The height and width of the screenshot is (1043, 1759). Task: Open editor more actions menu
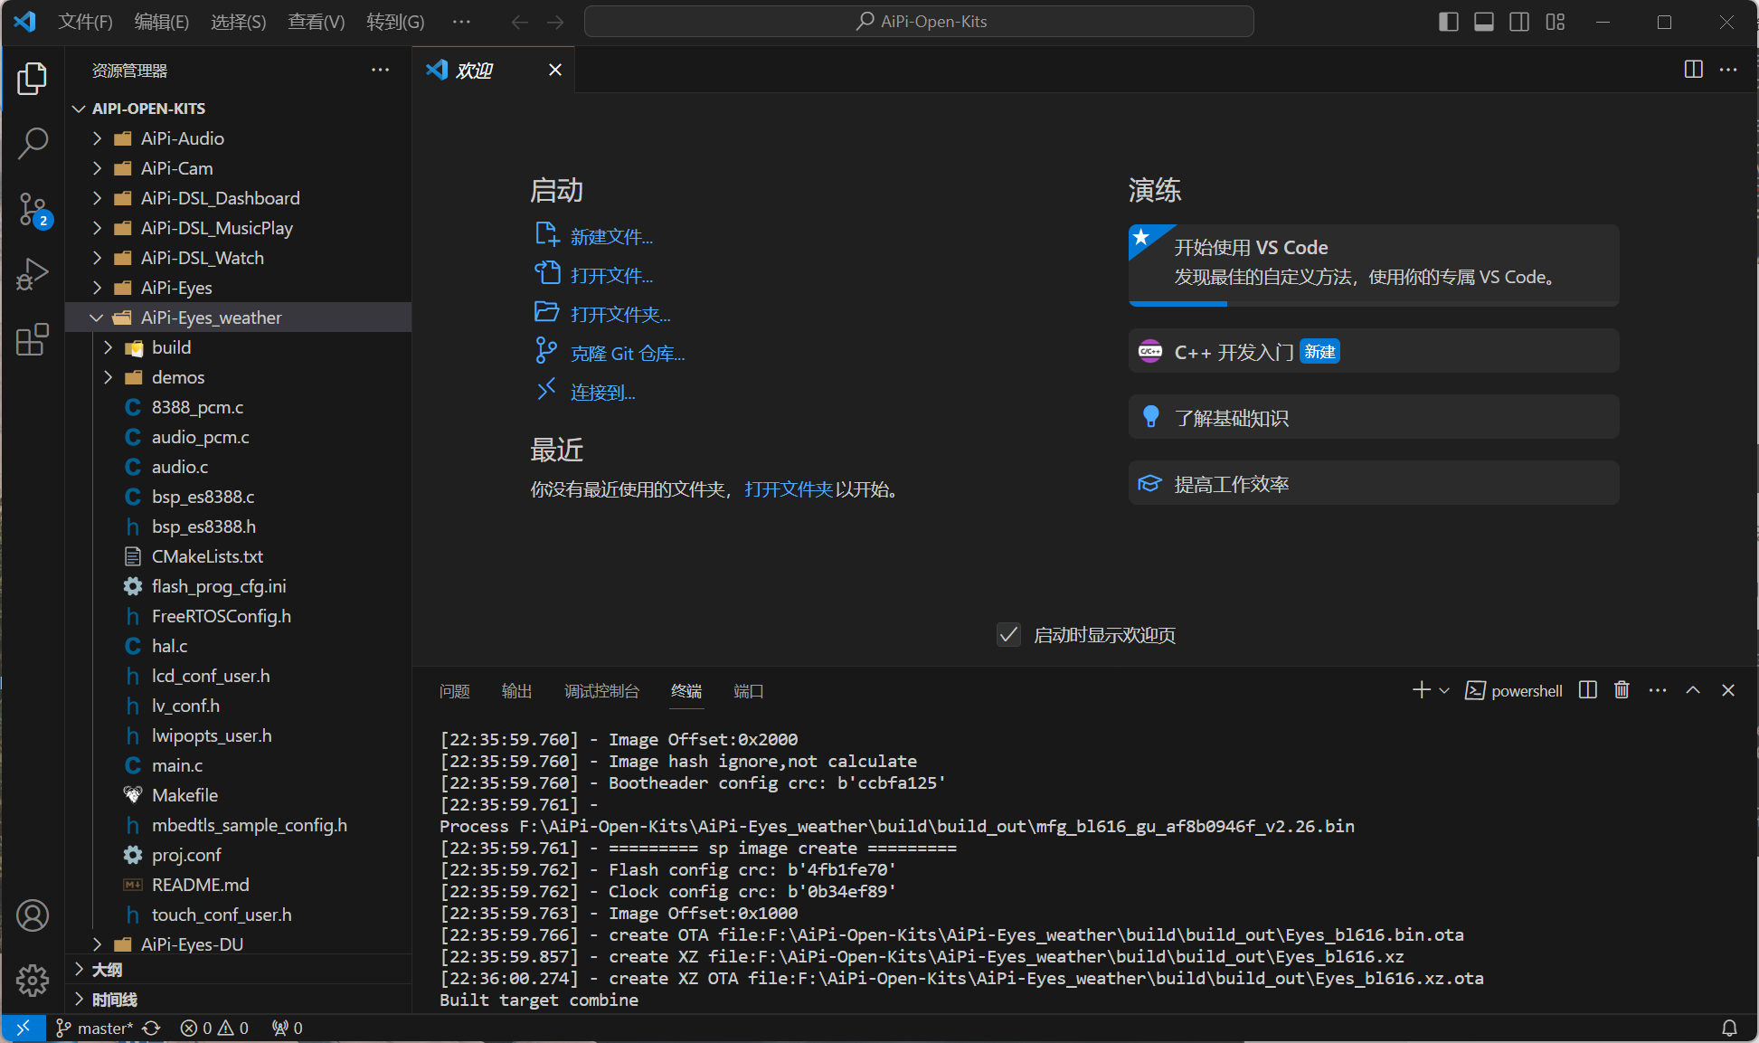1728,70
